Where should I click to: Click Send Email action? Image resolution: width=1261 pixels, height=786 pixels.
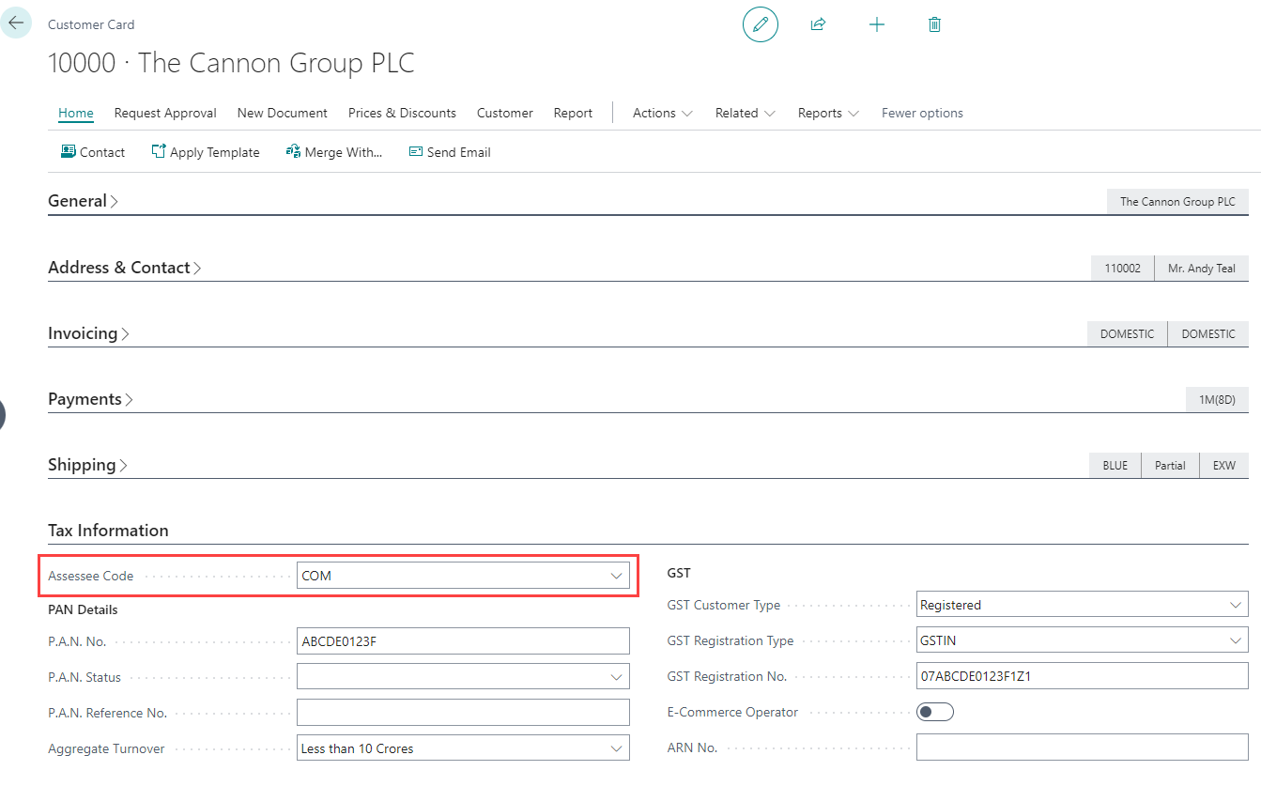[x=450, y=152]
